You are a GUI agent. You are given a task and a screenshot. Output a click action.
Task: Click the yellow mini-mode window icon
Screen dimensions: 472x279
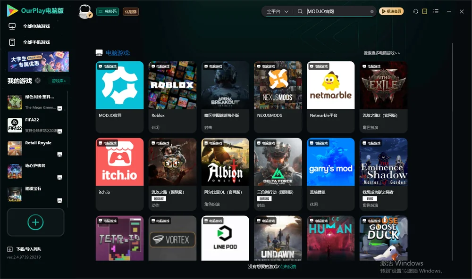point(425,11)
